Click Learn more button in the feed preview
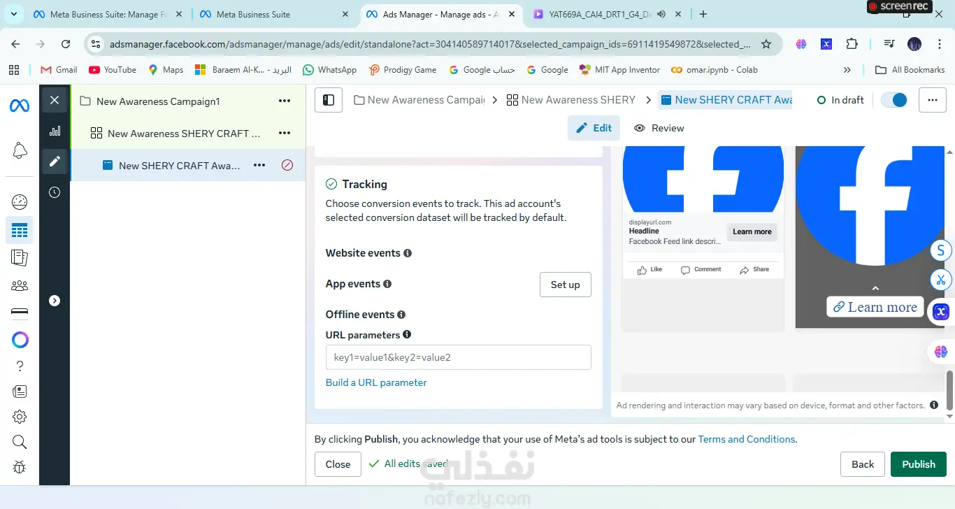The width and height of the screenshot is (955, 509). [752, 231]
